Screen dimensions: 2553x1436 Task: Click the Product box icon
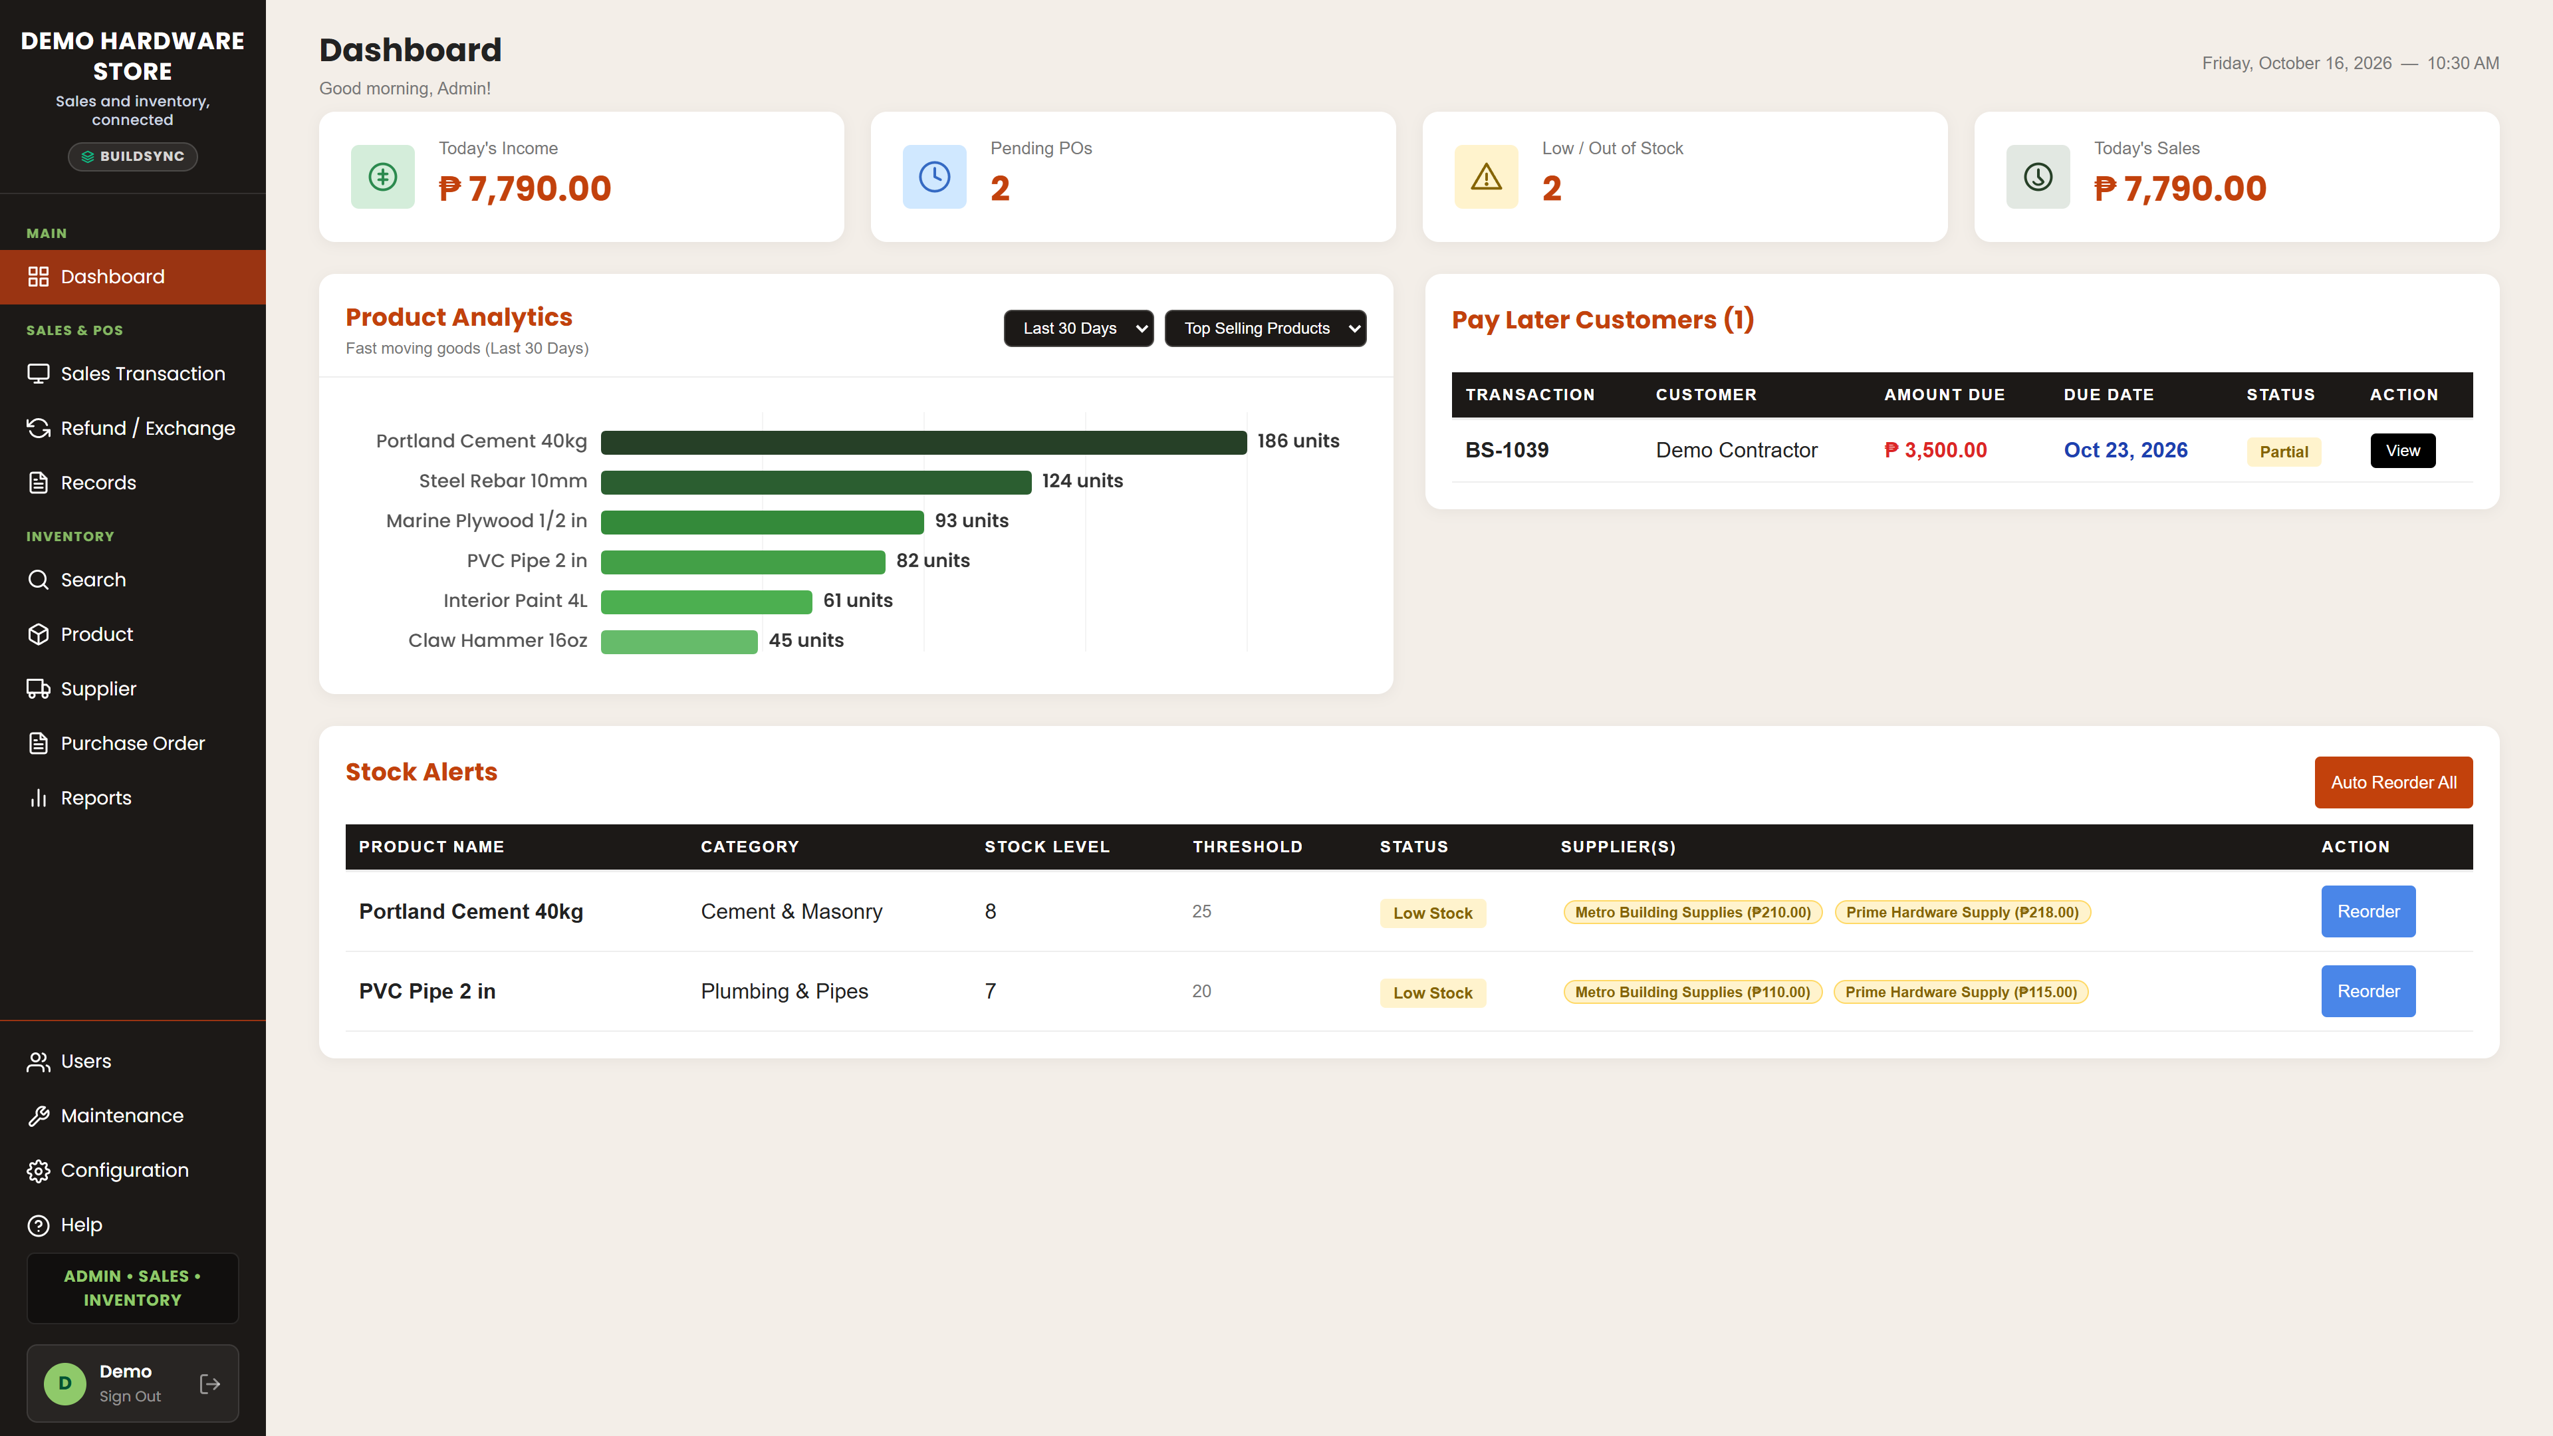pos(38,634)
